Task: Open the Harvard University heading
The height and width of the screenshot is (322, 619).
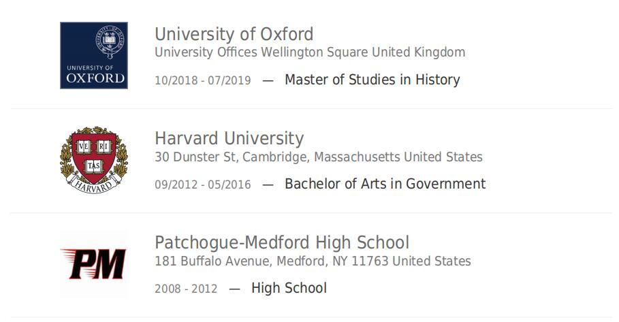Action: 229,138
